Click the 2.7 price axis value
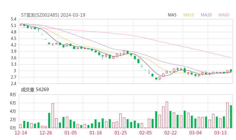This screenshot has height=140, width=236. (13, 77)
